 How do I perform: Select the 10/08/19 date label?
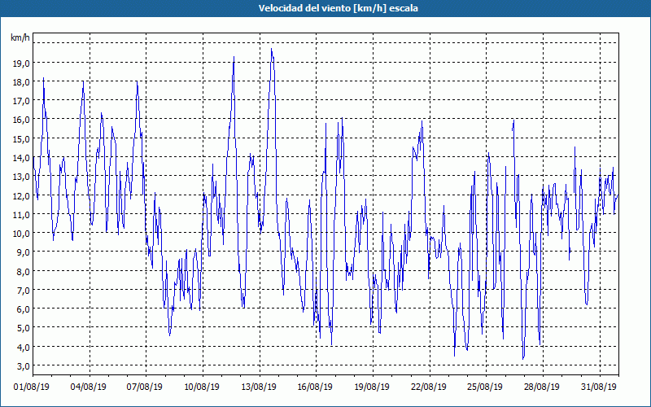pos(202,387)
